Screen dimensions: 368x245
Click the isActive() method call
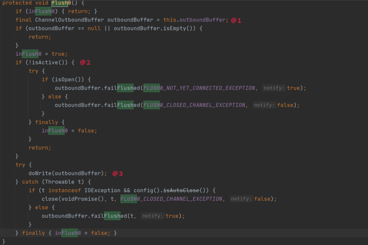click(x=48, y=63)
